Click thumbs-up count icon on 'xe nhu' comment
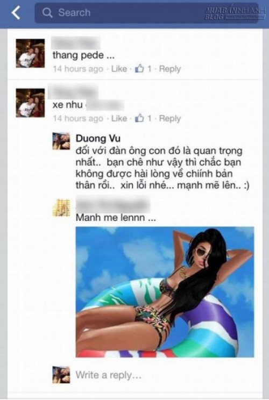The height and width of the screenshot is (400, 269). [x=139, y=118]
